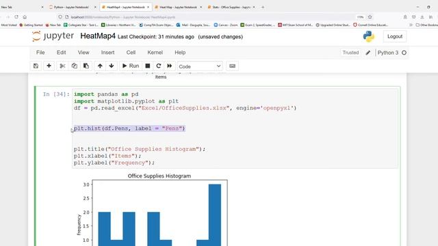Screen dimensions: 438x246
Task: Move selected cell down arrow
Action: (112, 66)
